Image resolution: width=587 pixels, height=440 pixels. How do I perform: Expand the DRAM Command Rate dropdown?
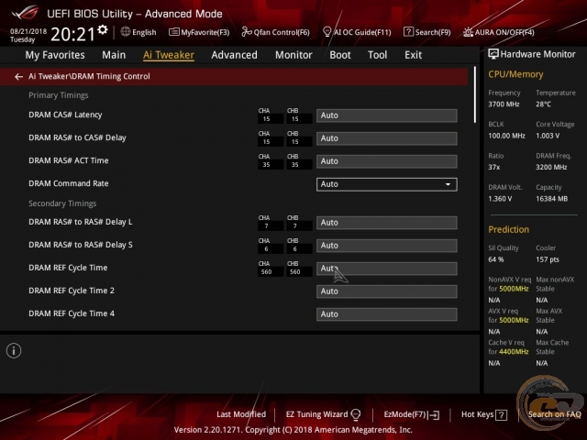(387, 184)
